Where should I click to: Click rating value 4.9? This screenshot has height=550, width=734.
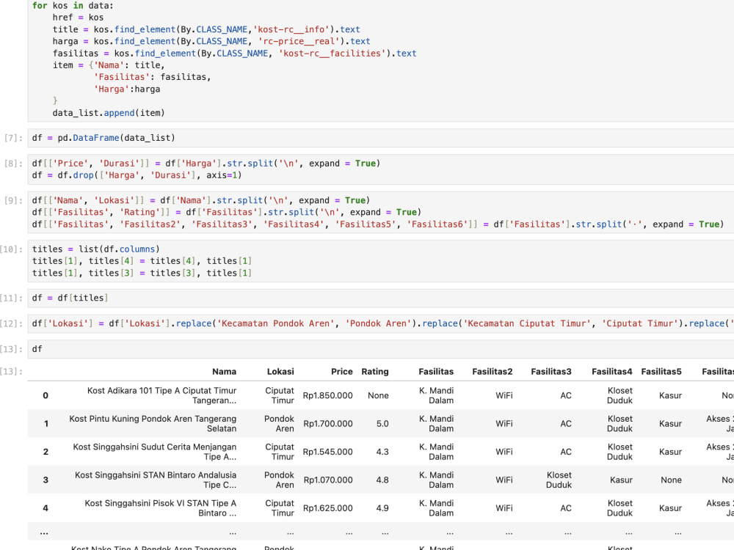point(382,508)
